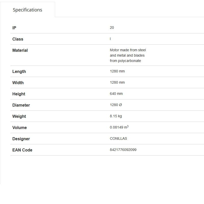
Task: Click the Material row label
Action: coord(20,50)
